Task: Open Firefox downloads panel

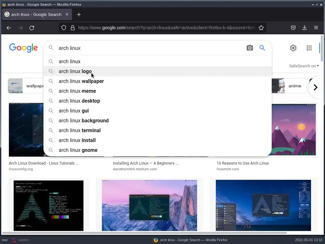Action: click(x=304, y=28)
